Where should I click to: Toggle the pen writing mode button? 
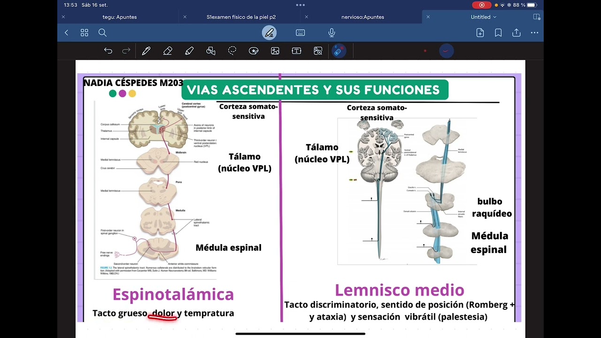(x=270, y=33)
